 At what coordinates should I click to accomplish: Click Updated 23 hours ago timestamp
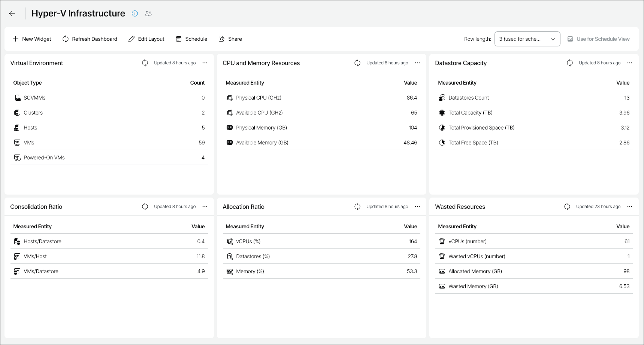598,207
